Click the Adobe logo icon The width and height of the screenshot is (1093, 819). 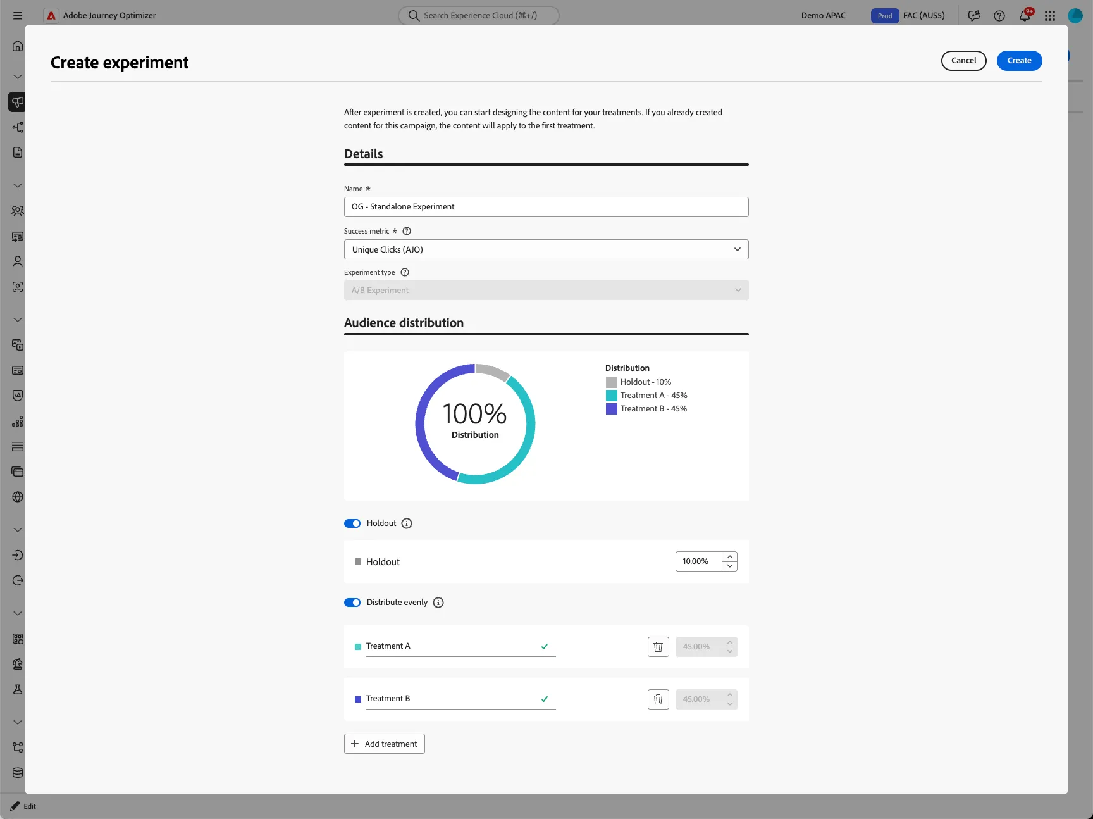51,15
